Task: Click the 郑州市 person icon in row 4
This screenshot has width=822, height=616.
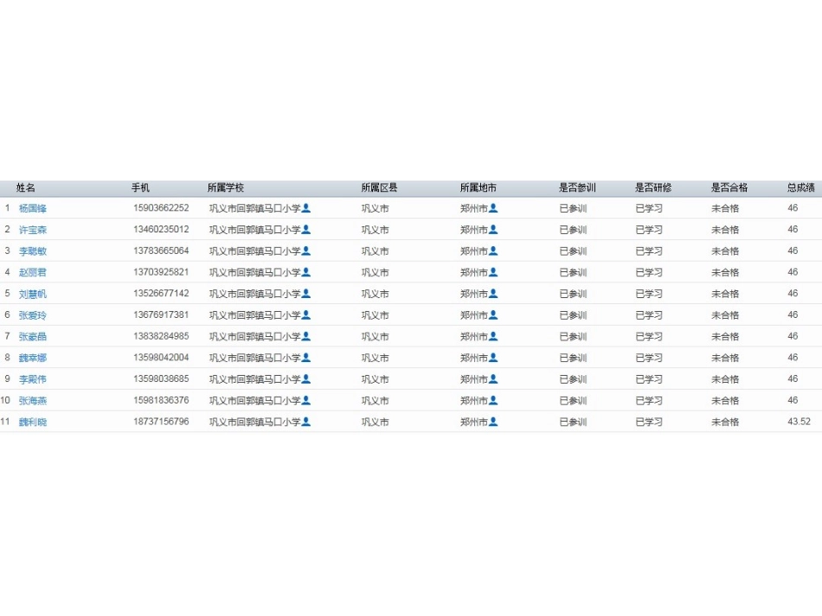Action: (493, 272)
